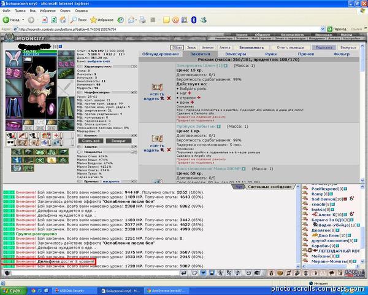The height and width of the screenshot is (295, 368).
Task: Open the smiley emoticons picker
Action: pos(248,273)
